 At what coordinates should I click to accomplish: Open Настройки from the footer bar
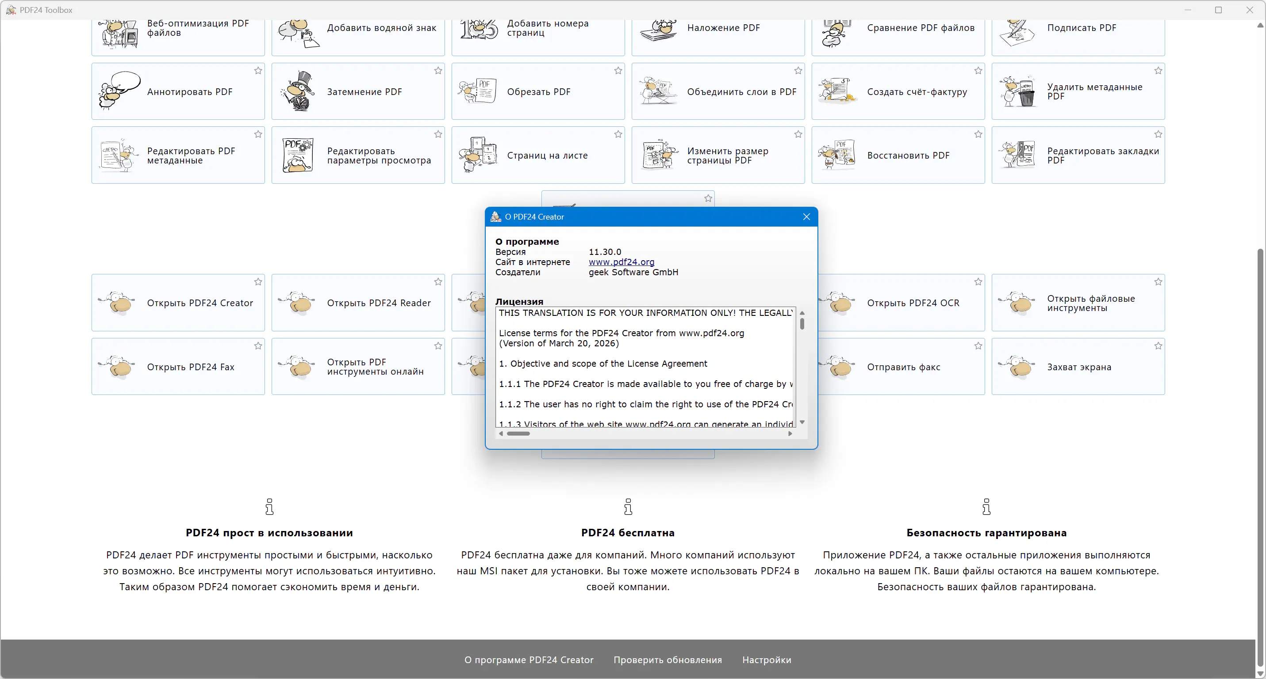(x=766, y=660)
